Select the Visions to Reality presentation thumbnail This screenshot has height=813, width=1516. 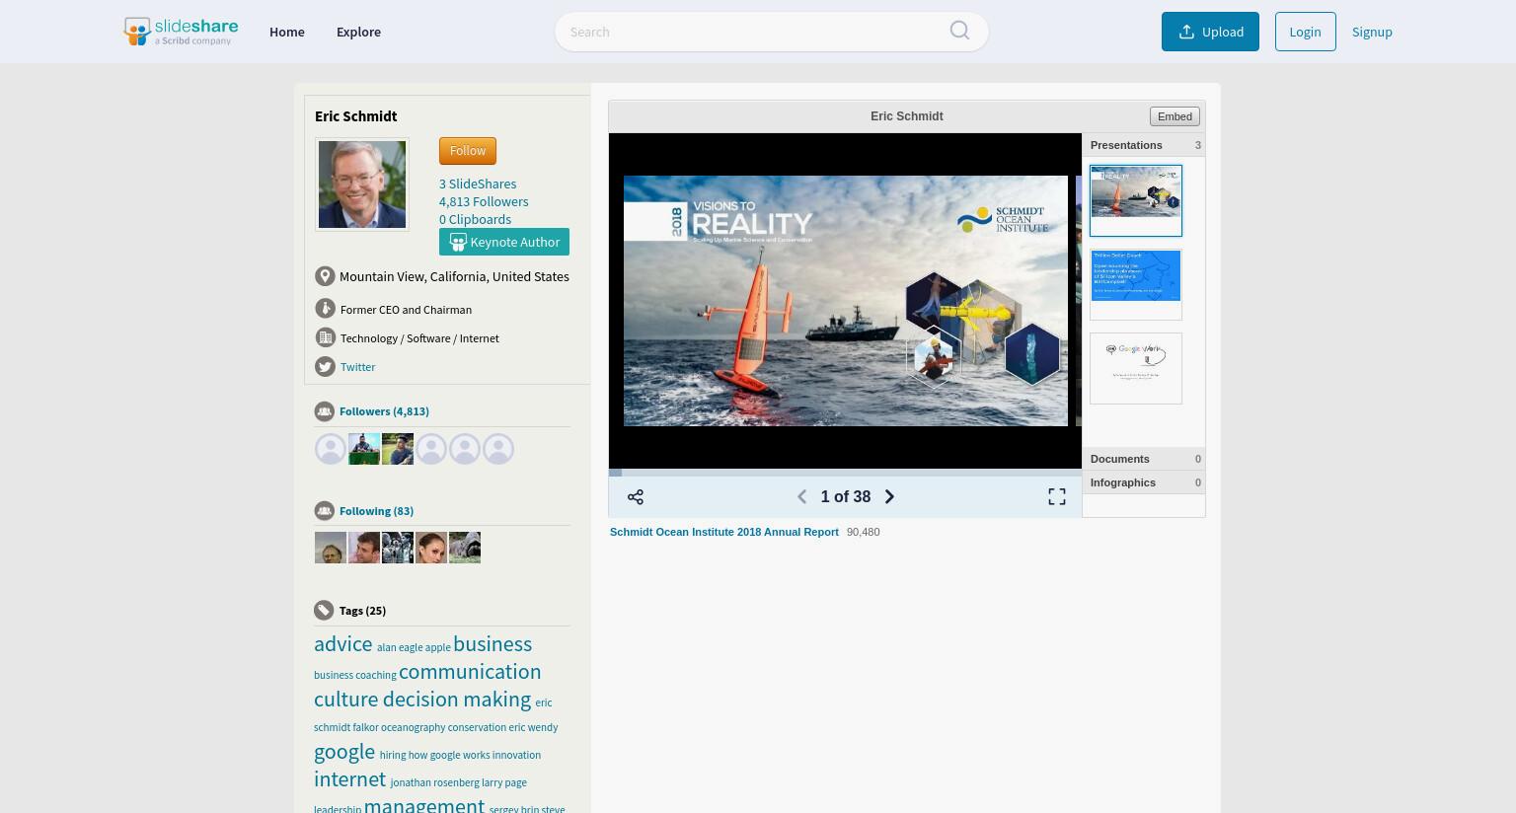click(x=1136, y=200)
